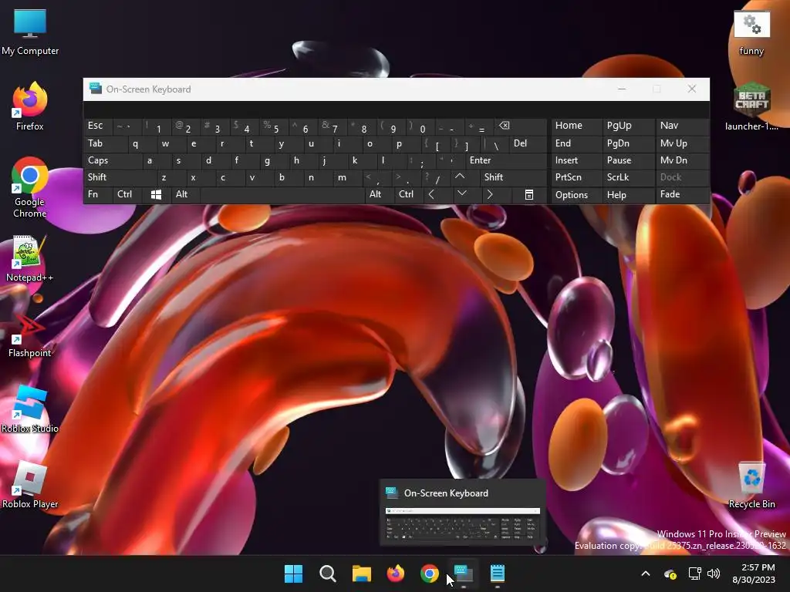Click the Backspace key on the keyboard

coord(521,126)
